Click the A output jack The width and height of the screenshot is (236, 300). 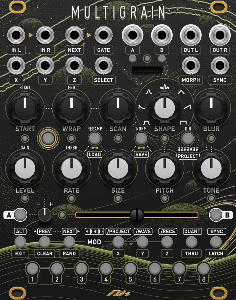133,35
